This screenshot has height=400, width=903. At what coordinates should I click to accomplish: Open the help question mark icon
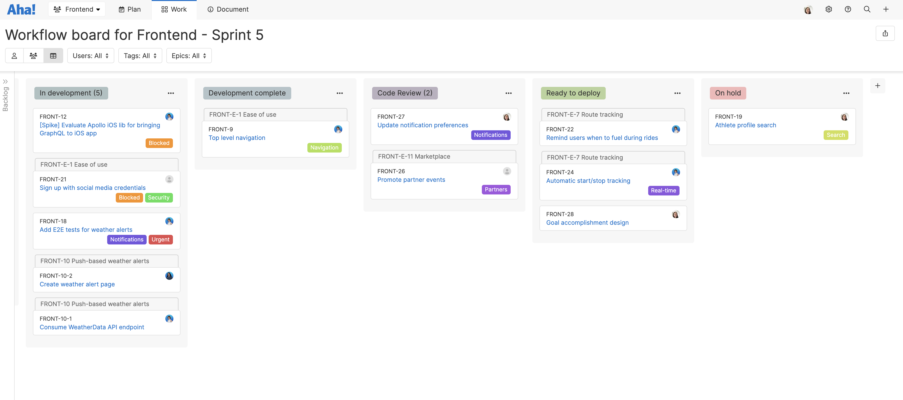(848, 9)
